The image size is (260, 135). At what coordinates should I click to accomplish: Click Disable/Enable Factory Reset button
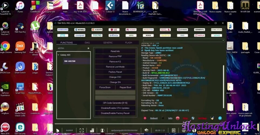(115, 113)
